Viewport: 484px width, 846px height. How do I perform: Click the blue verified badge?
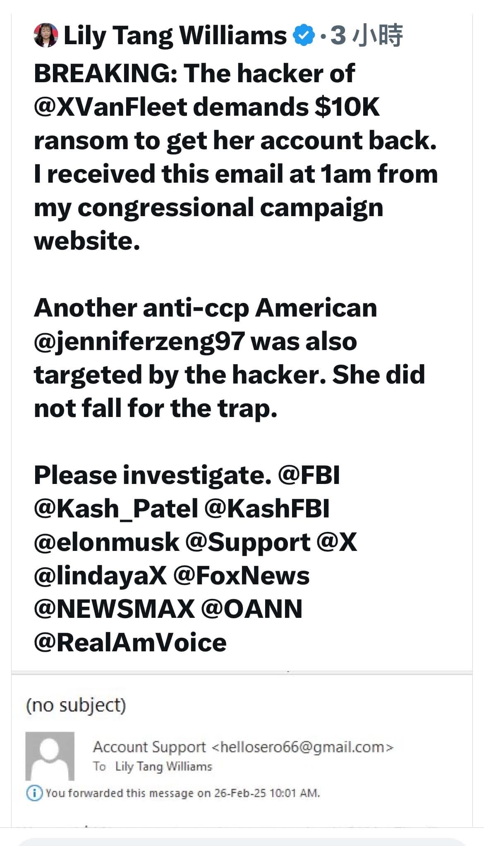304,36
